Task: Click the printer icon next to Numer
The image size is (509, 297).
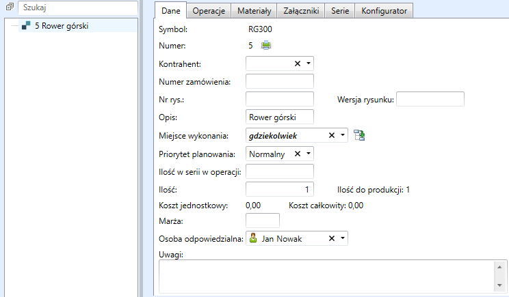Action: point(266,46)
